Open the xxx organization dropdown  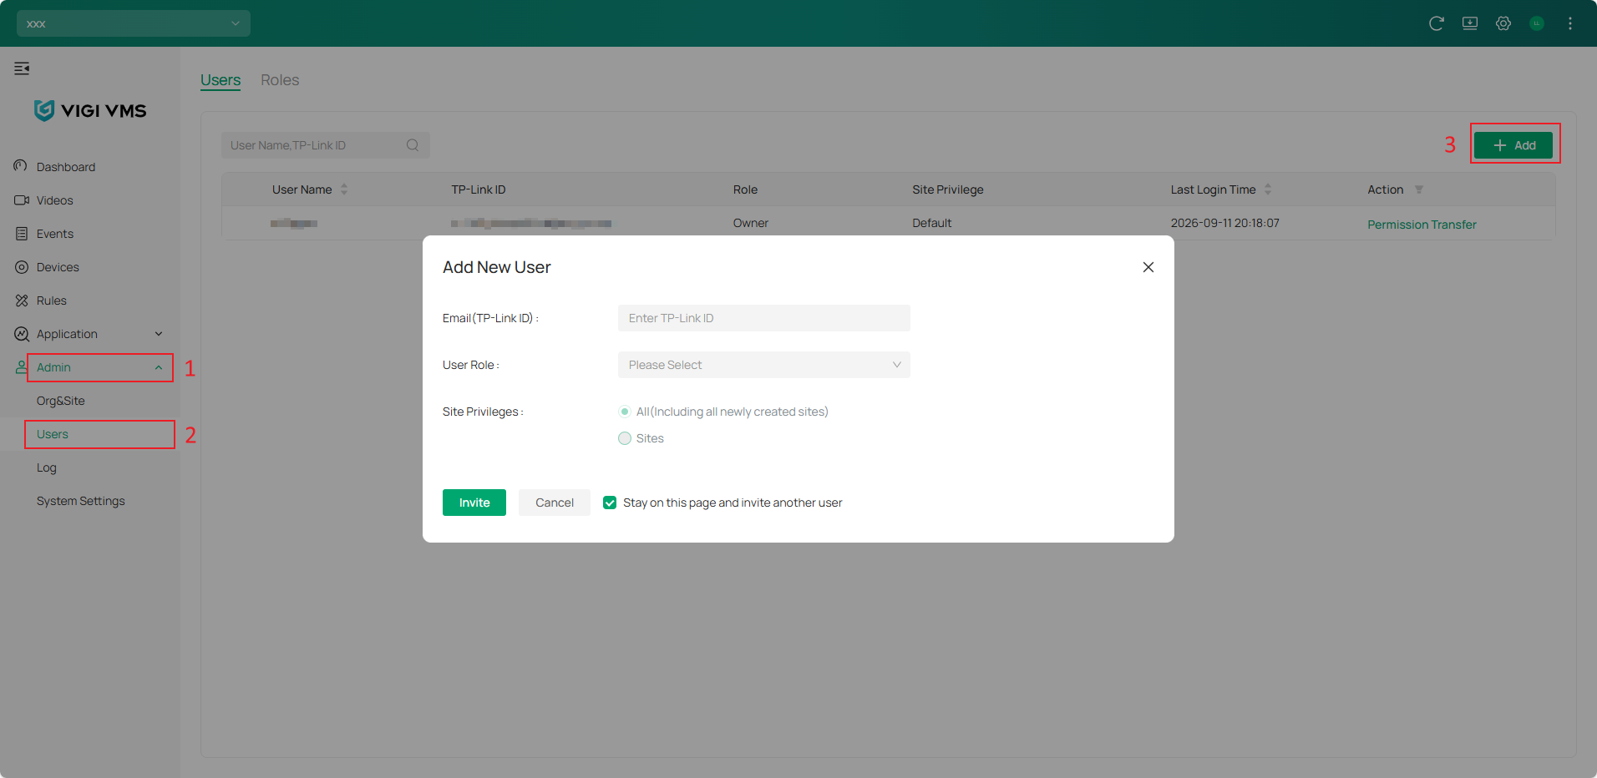pos(134,23)
